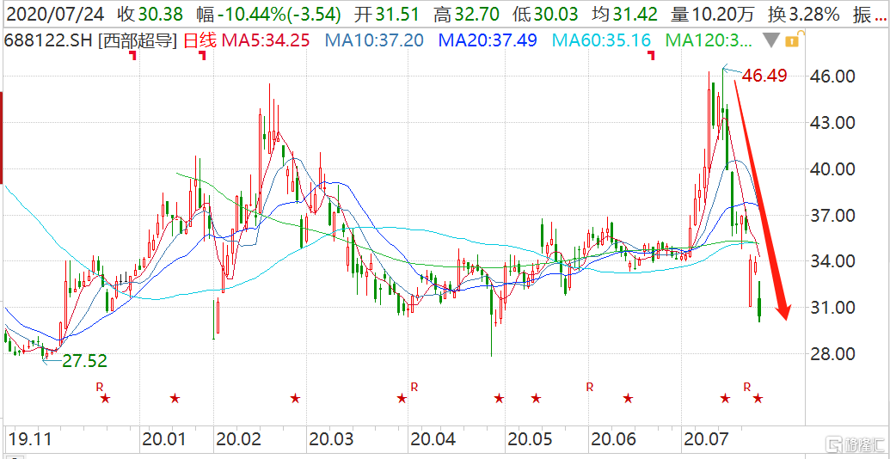Click the opening price 开 31.51
Screen dimensions: 890x459
click(387, 15)
